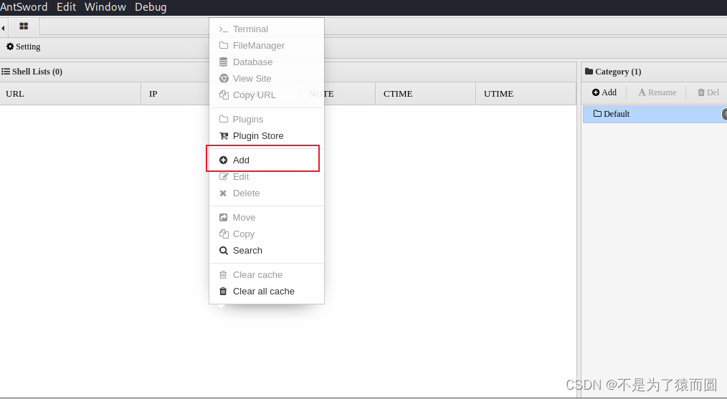
Task: Select Clear all cache in the context menu
Action: (267, 292)
